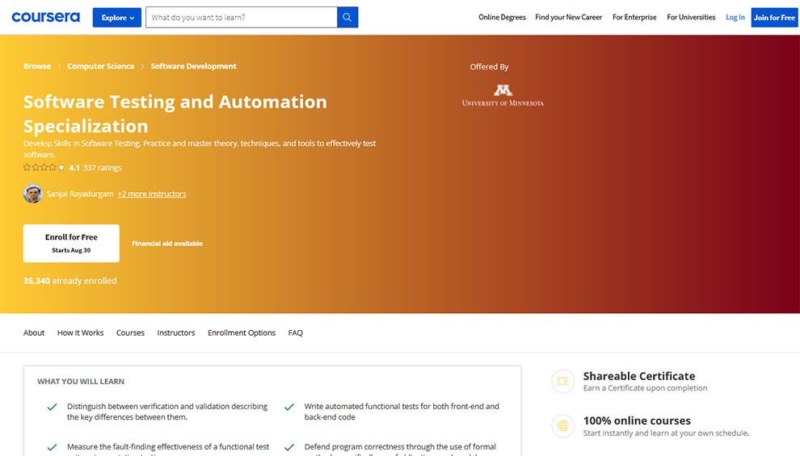Viewport: 800px width, 456px height.
Task: Open Computer Science breadcrumb
Action: 101,66
